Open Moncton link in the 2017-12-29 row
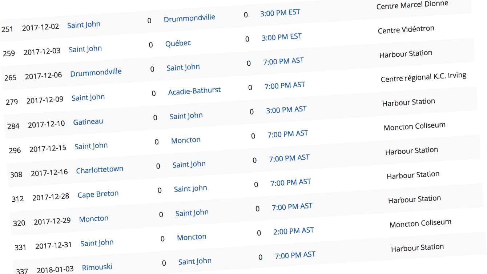Viewport: 487px width, 274px height. click(94, 219)
